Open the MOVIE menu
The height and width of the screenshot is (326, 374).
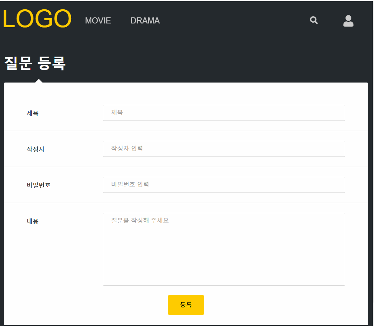[x=98, y=21]
